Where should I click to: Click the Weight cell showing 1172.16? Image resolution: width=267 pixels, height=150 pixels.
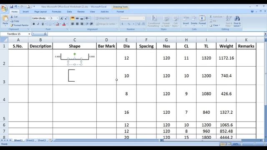pyautogui.click(x=226, y=58)
